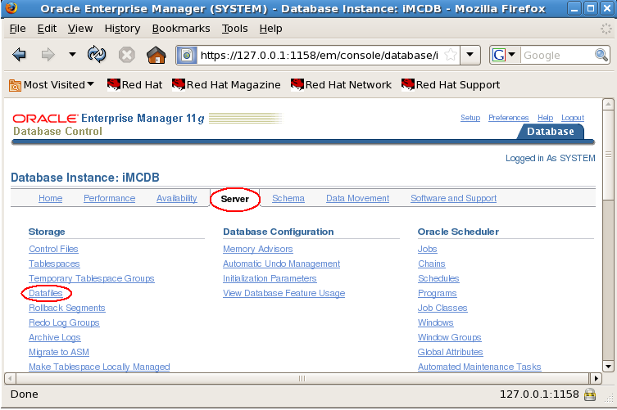Open the Tablespaces link

54,264
